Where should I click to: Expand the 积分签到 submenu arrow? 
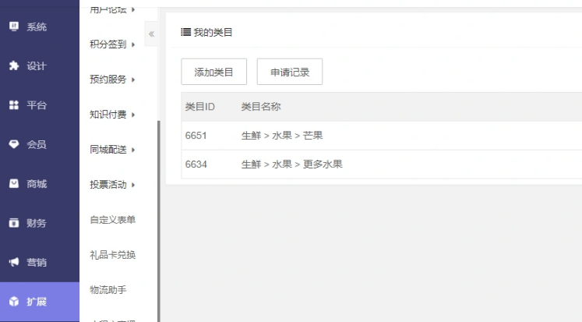133,44
